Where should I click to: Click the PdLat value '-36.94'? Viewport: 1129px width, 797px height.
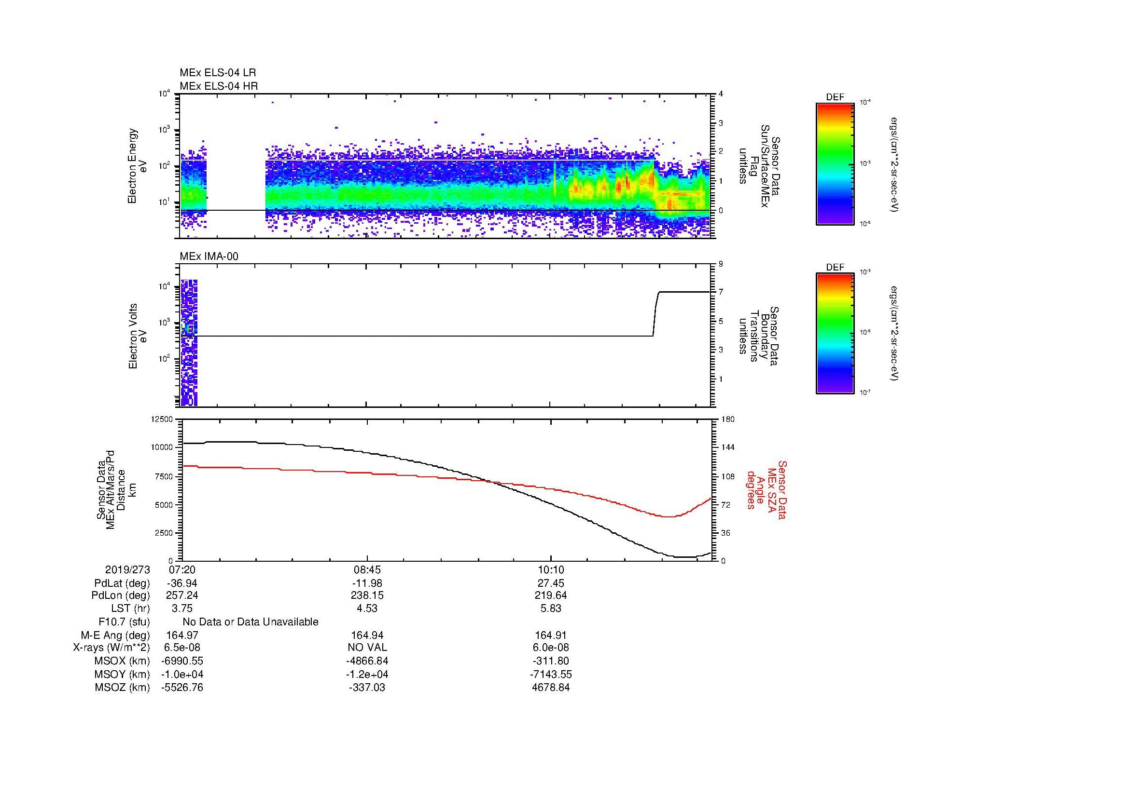coord(182,583)
